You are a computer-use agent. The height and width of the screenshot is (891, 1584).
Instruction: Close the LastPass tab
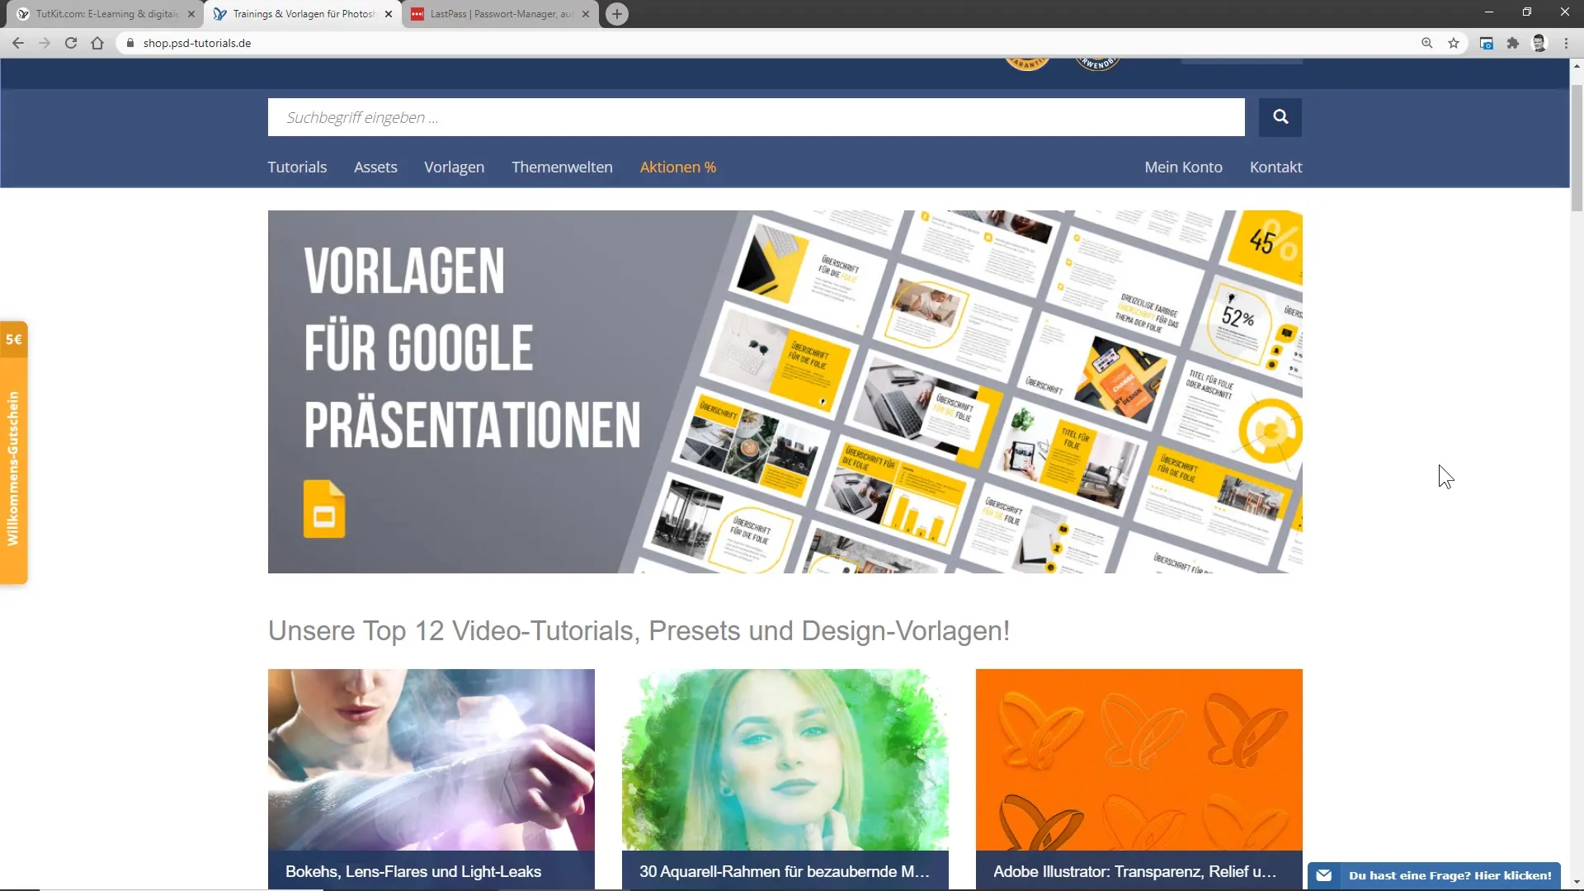(586, 14)
